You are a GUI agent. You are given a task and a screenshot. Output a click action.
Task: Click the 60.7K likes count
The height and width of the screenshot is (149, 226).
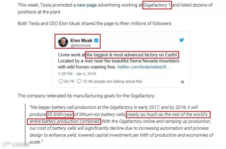pos(69,81)
